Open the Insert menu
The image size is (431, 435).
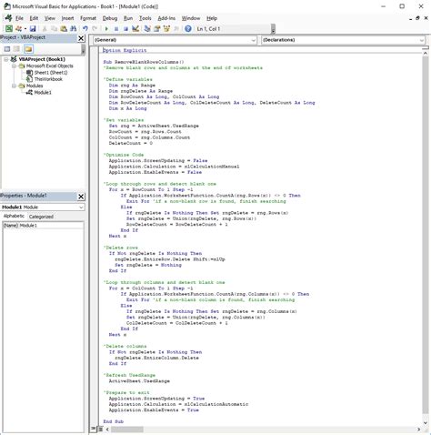[67, 18]
